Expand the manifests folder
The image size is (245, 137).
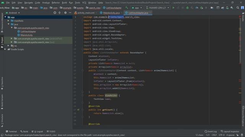8,21
